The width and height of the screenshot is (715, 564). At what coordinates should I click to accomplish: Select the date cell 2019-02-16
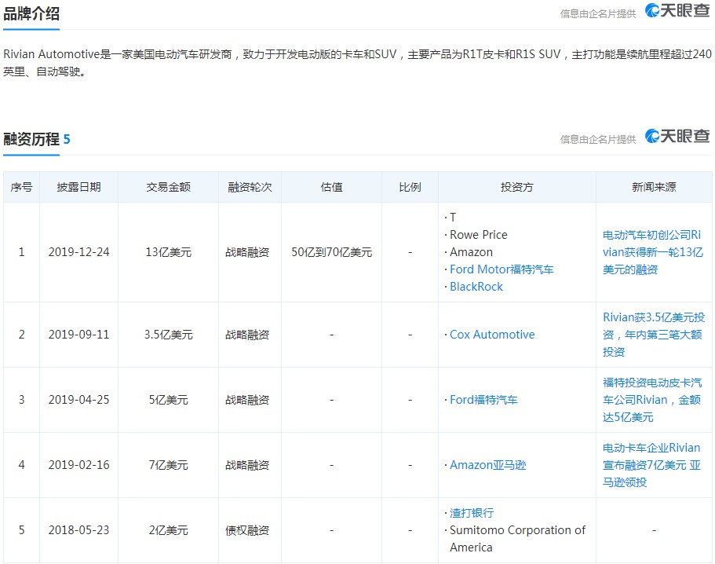pyautogui.click(x=79, y=465)
